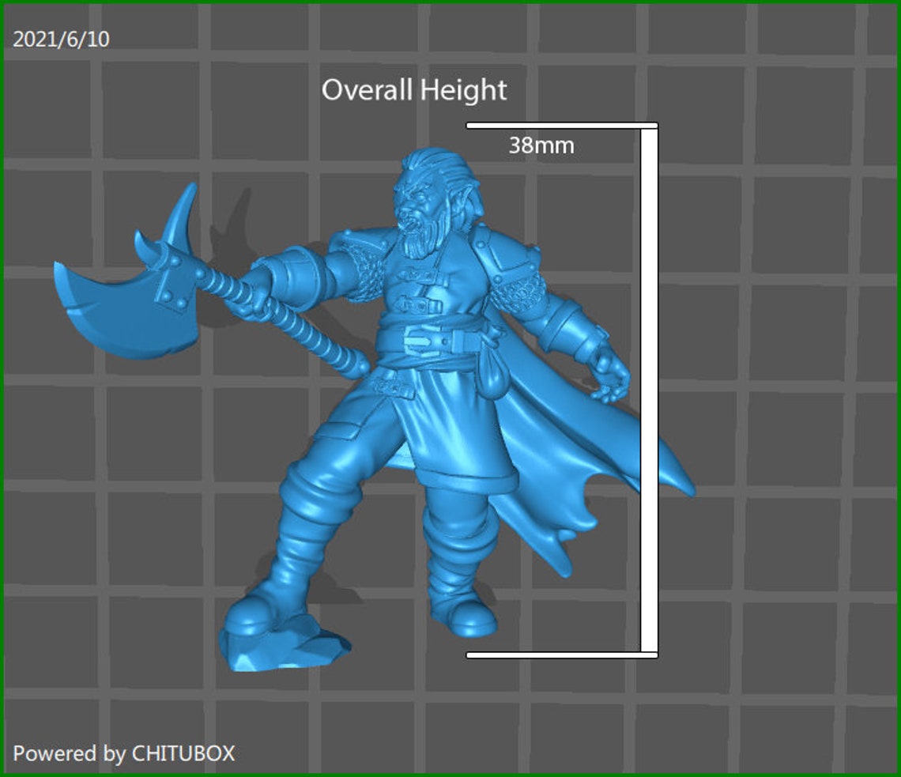Toggle the Overall Height measurement display
The height and width of the screenshot is (777, 901).
415,90
